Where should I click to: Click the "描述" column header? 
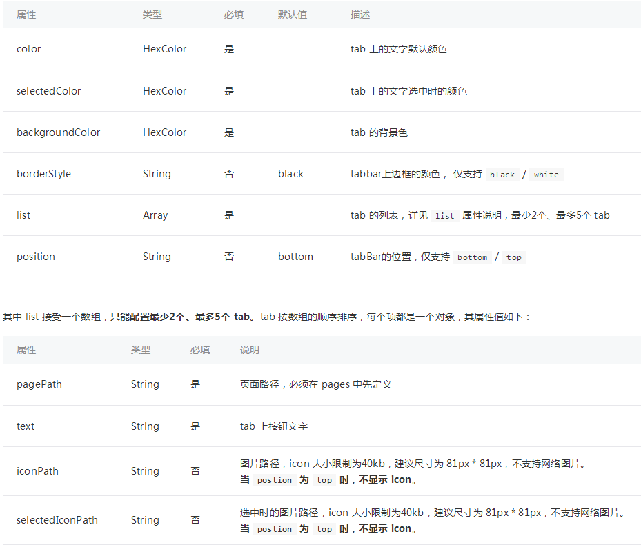359,14
